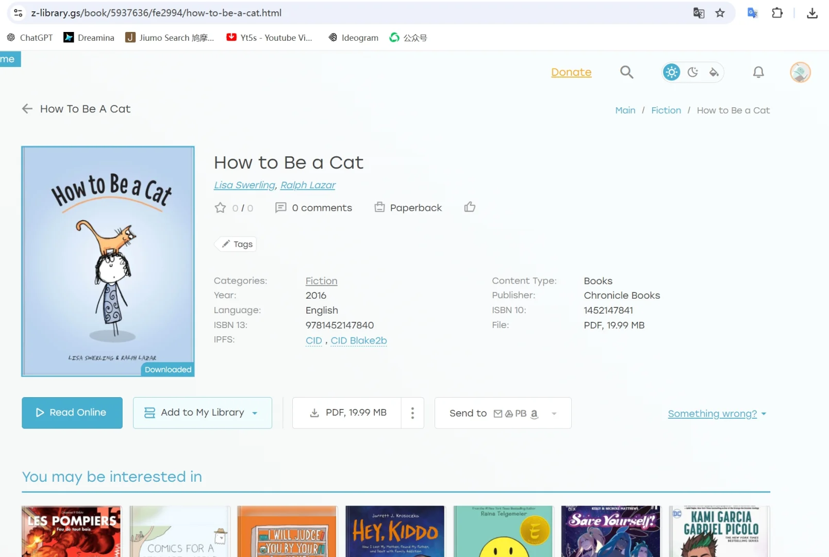Open Google Translate extension icon
The width and height of the screenshot is (829, 557).
click(753, 13)
